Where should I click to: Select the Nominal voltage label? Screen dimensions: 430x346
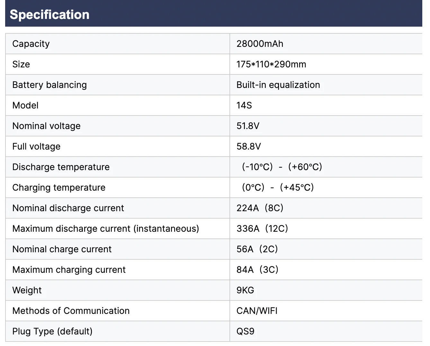[46, 126]
